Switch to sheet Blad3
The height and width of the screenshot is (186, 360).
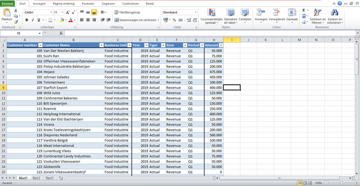[50, 178]
